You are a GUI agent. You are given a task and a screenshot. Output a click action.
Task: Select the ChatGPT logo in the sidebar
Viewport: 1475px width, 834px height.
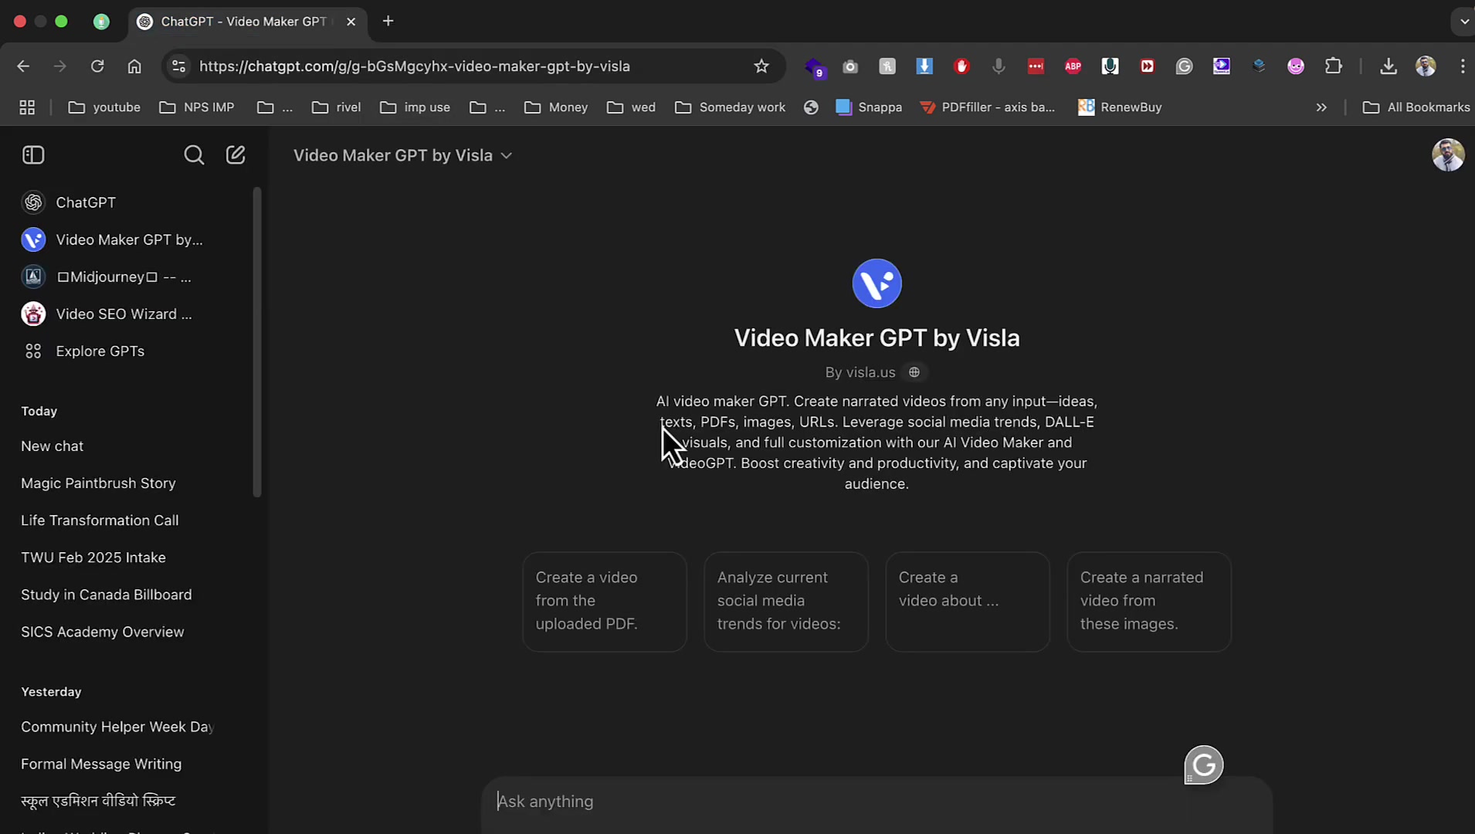click(x=32, y=202)
